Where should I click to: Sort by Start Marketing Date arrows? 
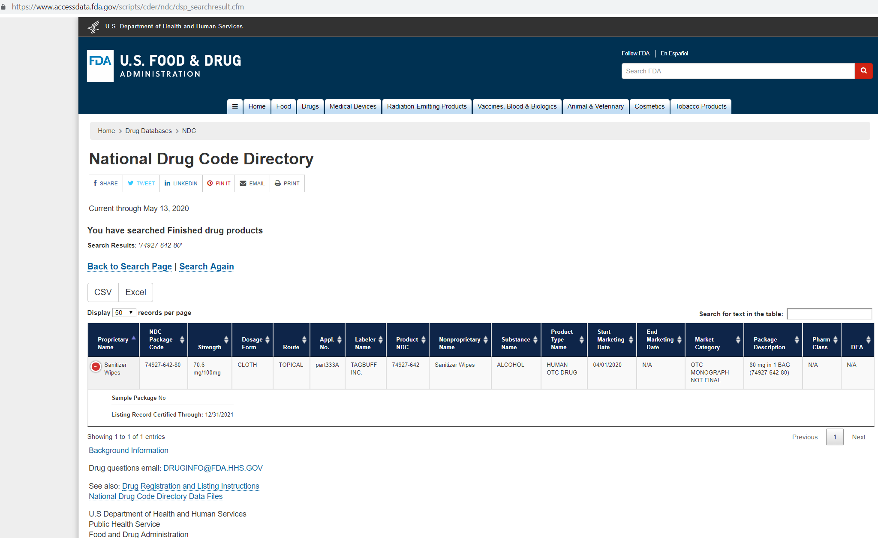click(631, 339)
